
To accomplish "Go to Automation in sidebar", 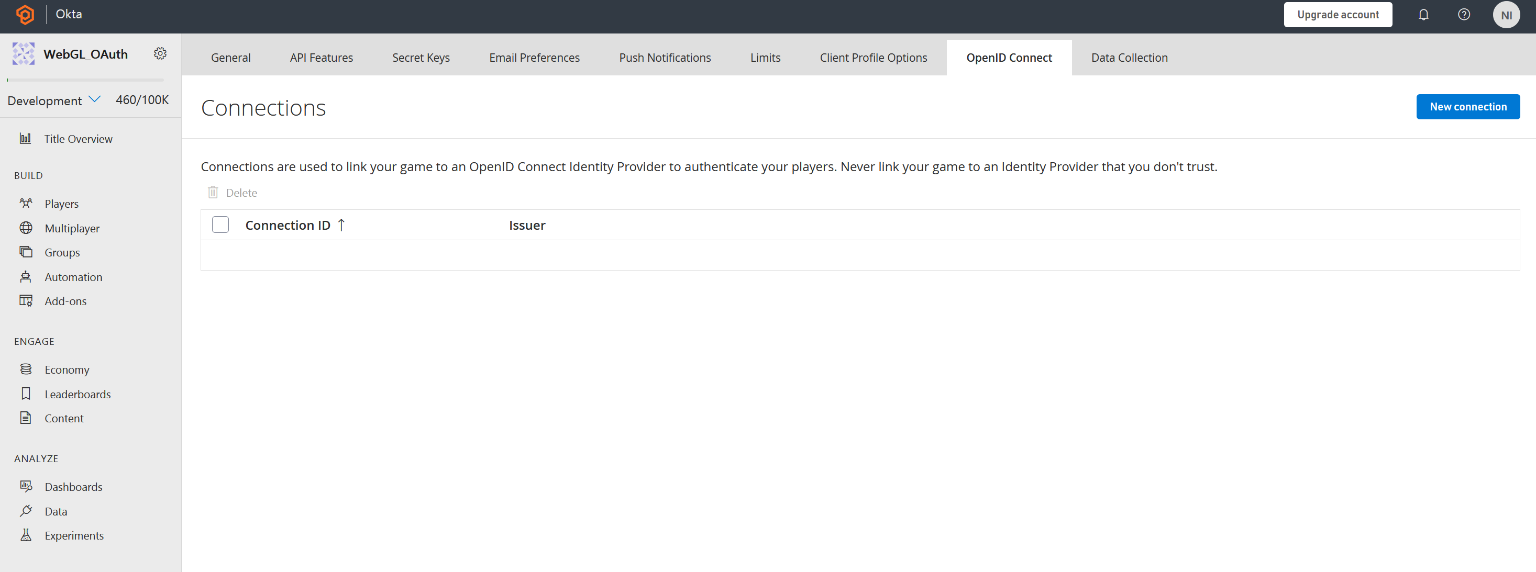I will [73, 277].
